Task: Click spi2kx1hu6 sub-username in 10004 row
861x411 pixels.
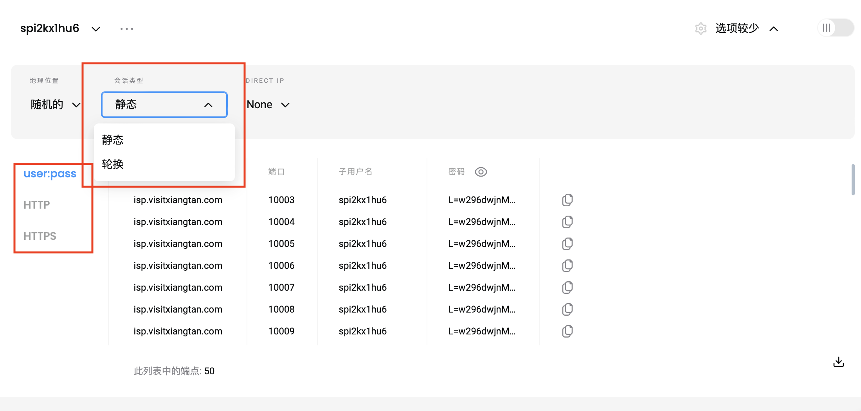Action: pos(363,222)
